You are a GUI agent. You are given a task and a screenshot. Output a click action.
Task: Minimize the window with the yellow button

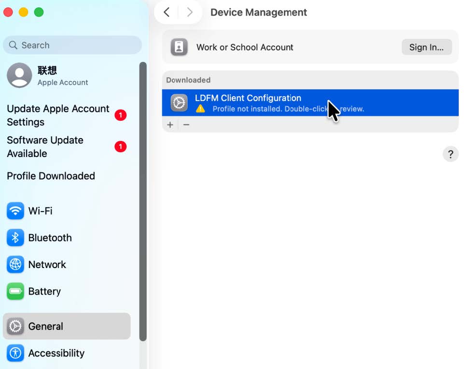coord(24,12)
